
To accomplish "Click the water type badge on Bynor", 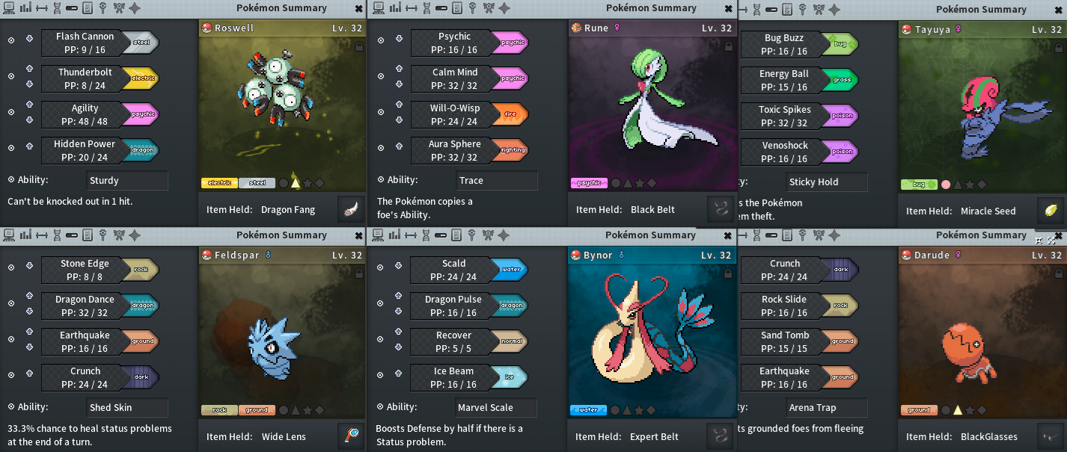I will click(589, 409).
